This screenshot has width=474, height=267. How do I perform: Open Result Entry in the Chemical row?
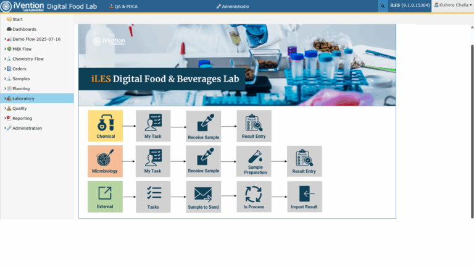click(254, 126)
